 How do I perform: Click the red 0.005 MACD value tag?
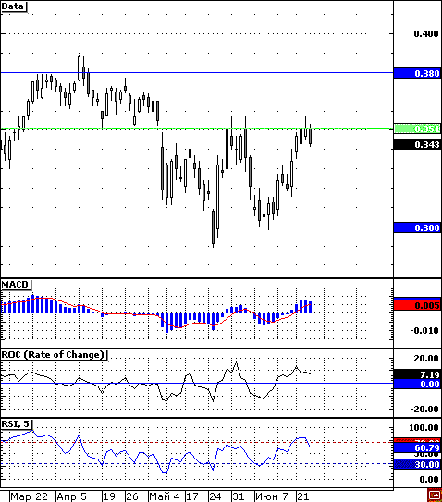click(x=417, y=305)
